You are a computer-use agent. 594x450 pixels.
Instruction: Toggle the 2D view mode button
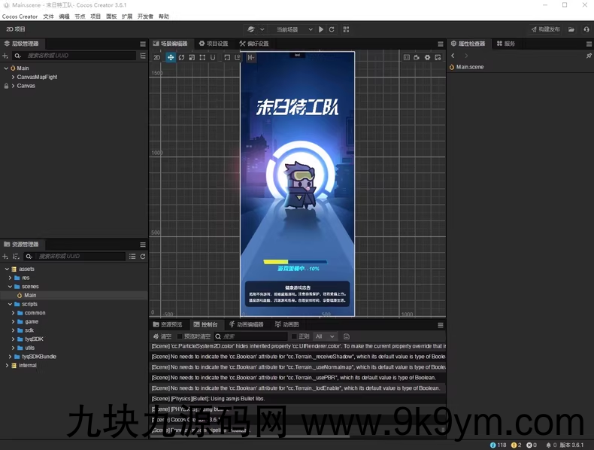[x=157, y=57]
